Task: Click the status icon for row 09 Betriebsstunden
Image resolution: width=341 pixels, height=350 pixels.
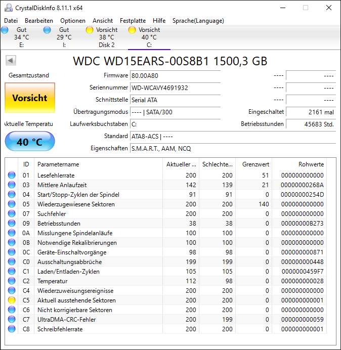Action: (x=12, y=223)
